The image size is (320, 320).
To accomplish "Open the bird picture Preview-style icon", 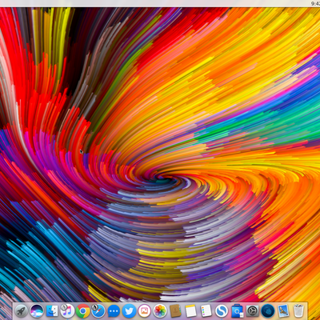I will tap(283, 311).
